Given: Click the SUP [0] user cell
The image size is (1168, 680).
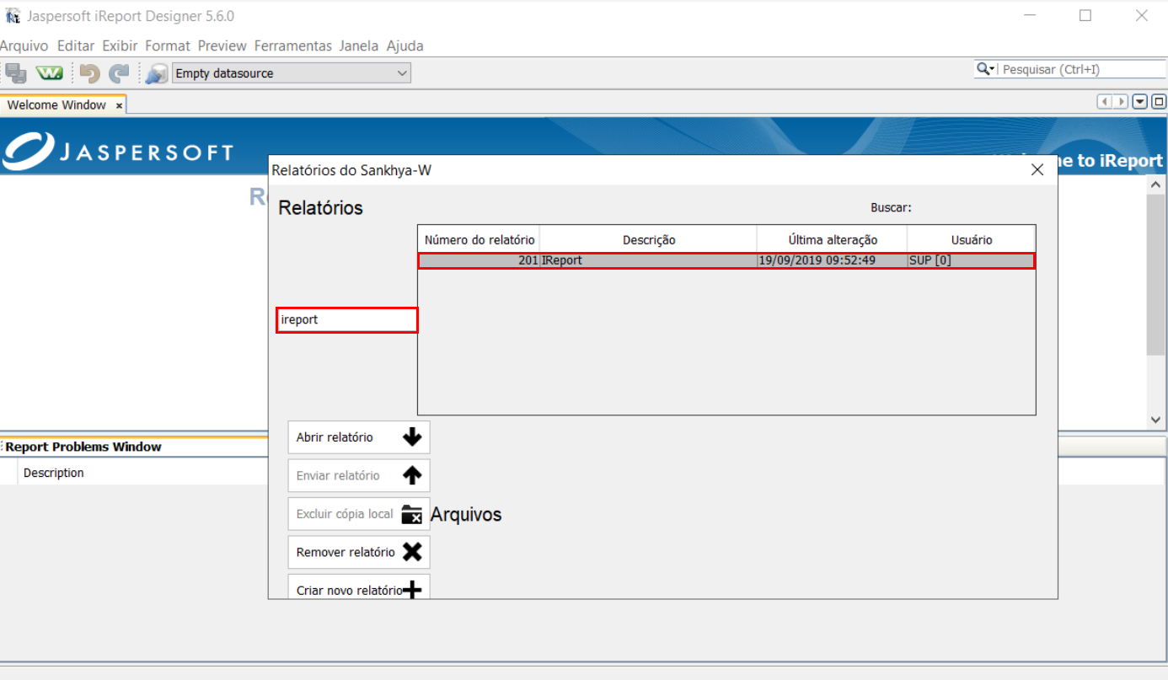Looking at the screenshot, I should pos(971,261).
